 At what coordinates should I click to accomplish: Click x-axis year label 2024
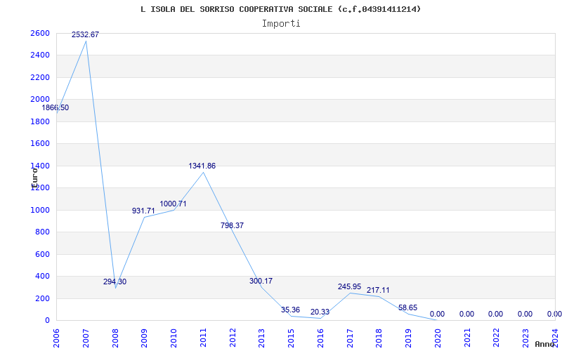[x=555, y=338]
